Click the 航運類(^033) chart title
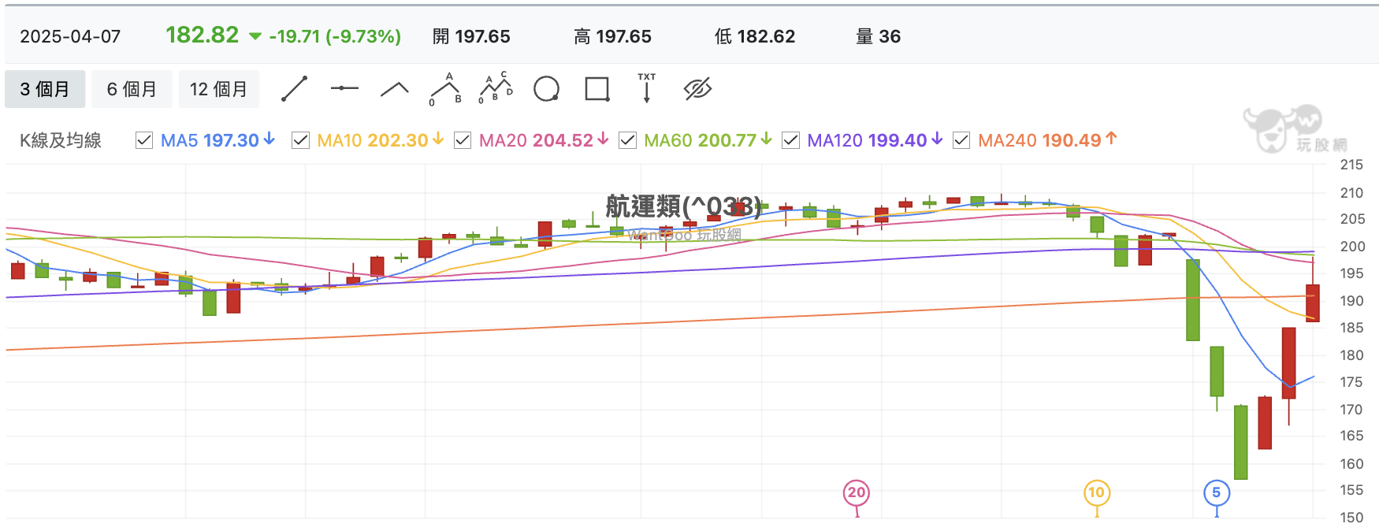 pos(683,206)
